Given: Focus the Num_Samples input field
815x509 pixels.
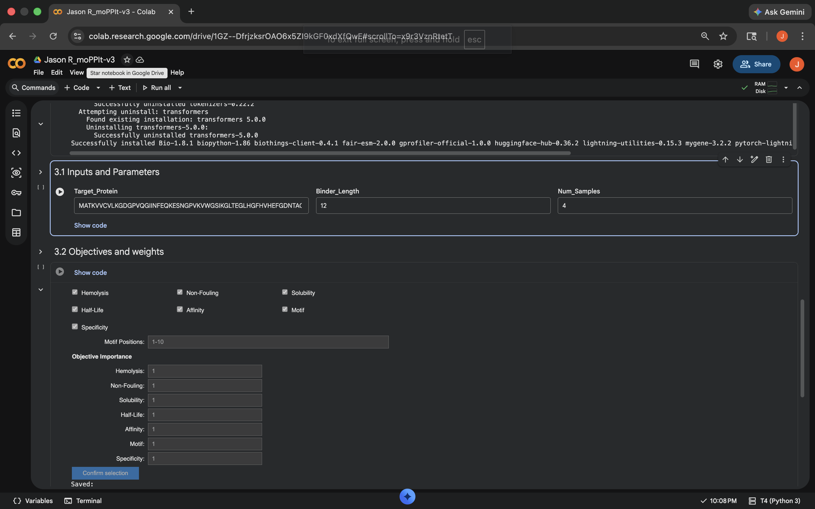Looking at the screenshot, I should [675, 205].
